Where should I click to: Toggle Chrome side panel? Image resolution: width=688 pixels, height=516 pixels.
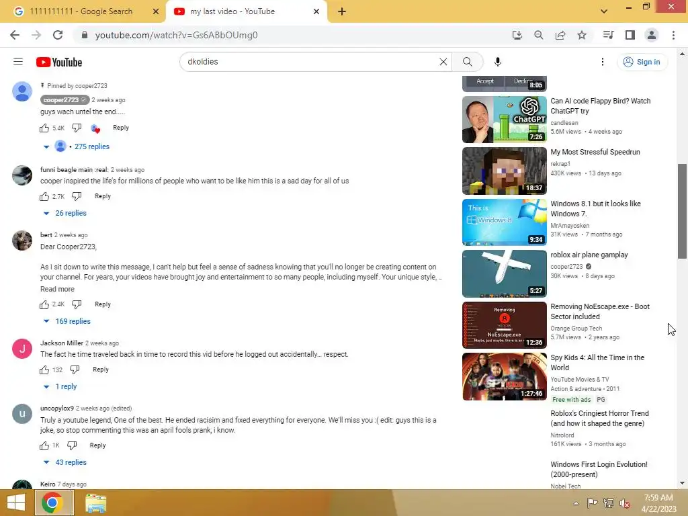[x=630, y=35]
